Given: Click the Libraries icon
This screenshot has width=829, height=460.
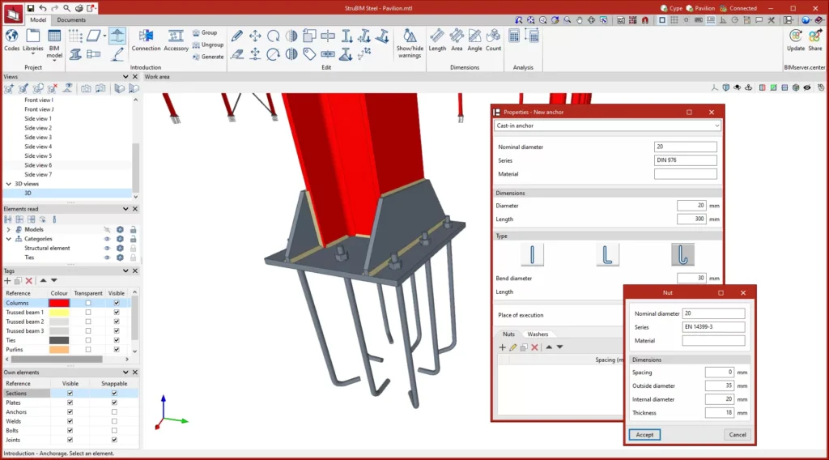Looking at the screenshot, I should [33, 39].
